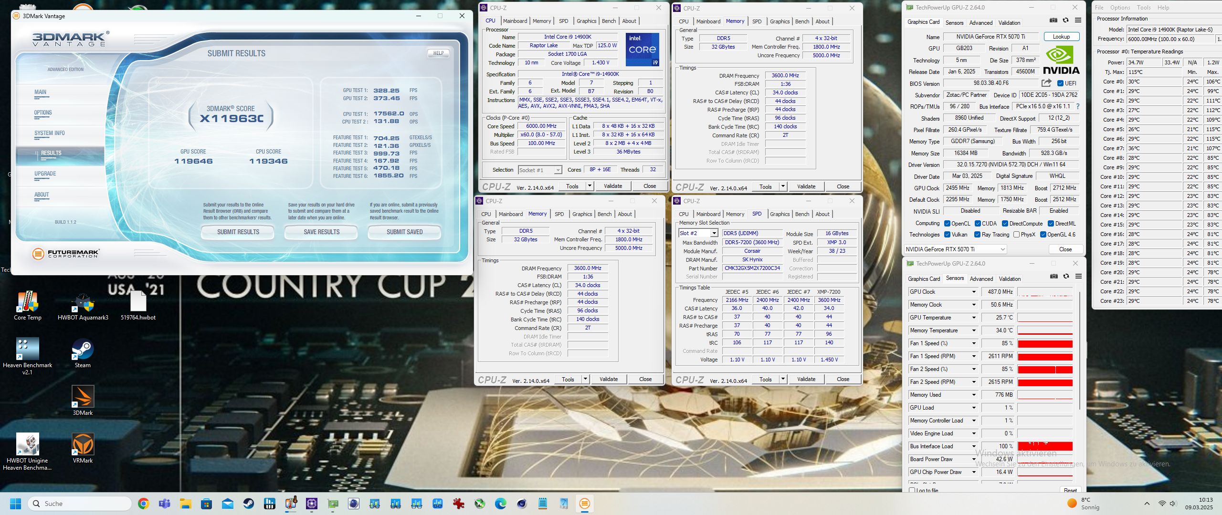Viewport: 1222px width, 515px height.
Task: Open System Info section in 3DMark Vantage
Action: point(50,134)
